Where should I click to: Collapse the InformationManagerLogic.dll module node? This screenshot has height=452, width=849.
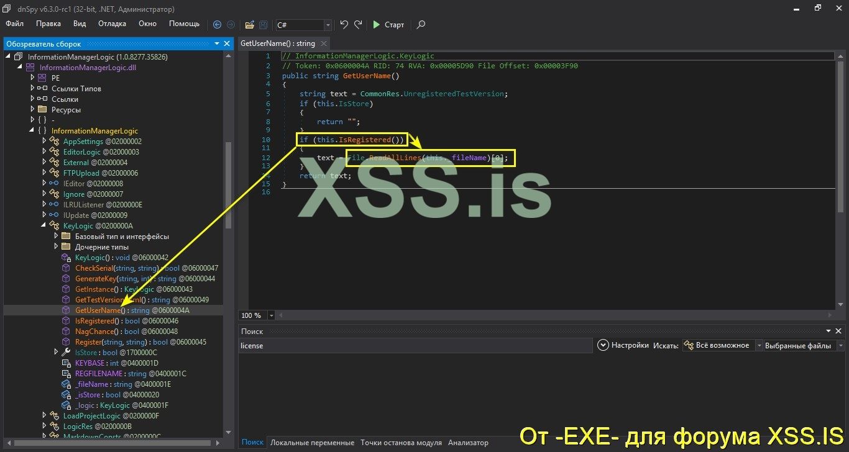pos(21,67)
